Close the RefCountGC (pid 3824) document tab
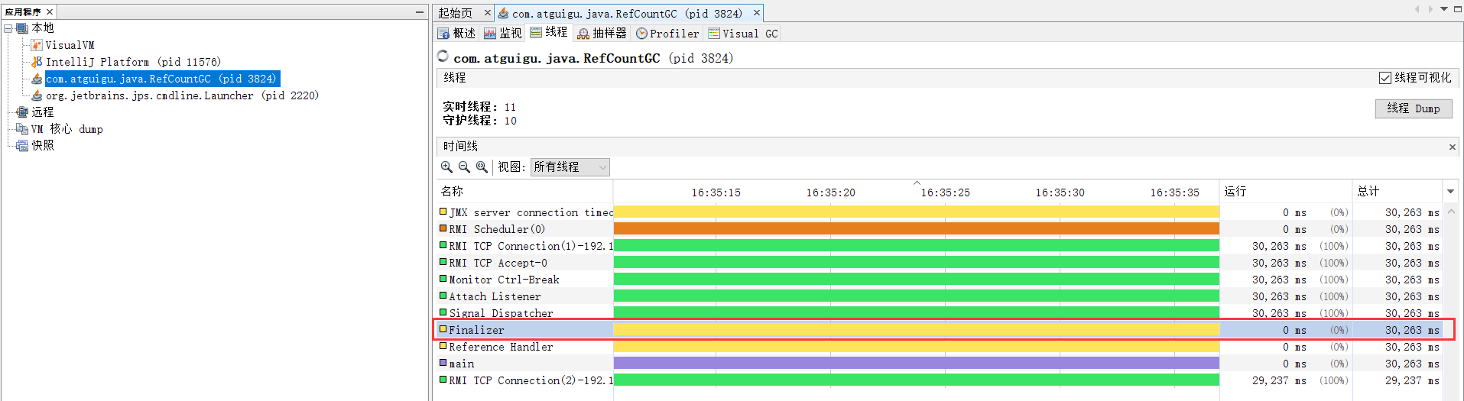The height and width of the screenshot is (401, 1464). point(756,13)
